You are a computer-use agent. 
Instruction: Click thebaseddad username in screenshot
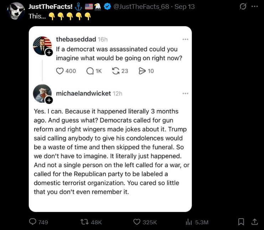pos(76,39)
